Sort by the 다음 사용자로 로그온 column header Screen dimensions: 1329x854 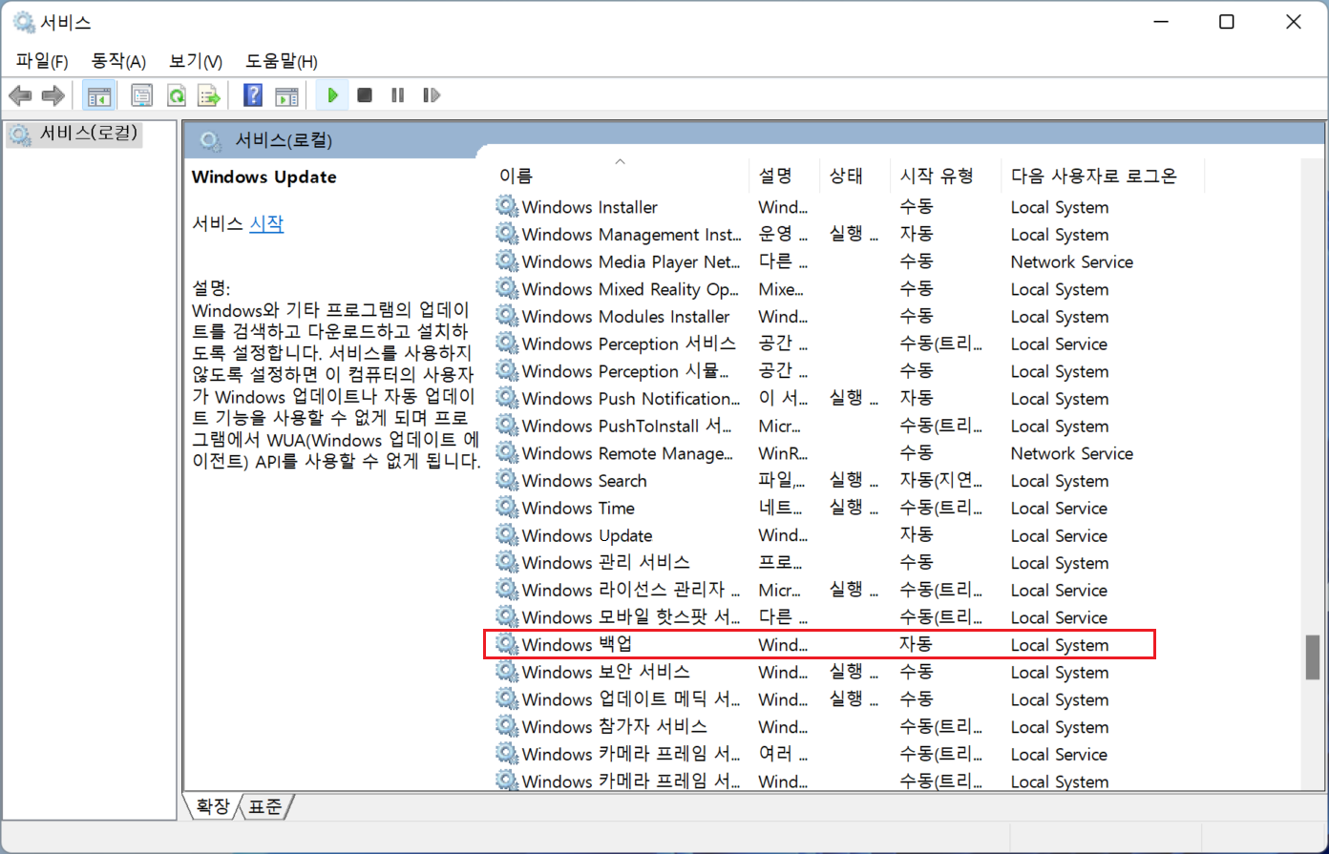tap(1103, 176)
